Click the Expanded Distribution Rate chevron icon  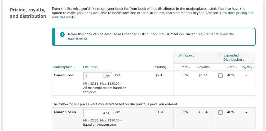(x=236, y=68)
